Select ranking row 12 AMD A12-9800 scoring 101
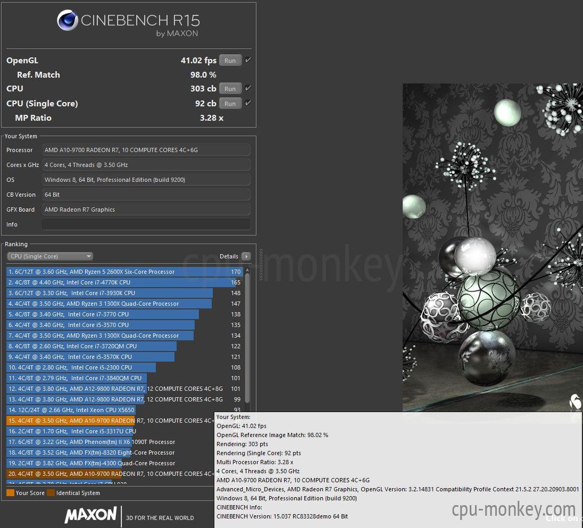Viewport: 583px width, 528px height. [124, 389]
